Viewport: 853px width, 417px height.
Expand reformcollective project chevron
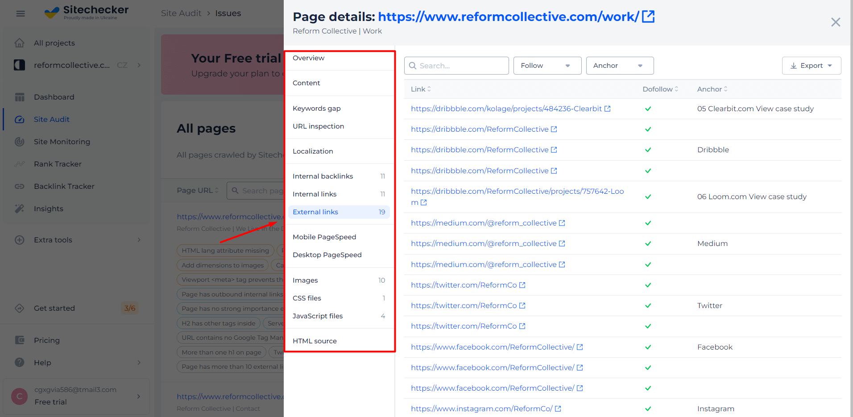pyautogui.click(x=139, y=65)
